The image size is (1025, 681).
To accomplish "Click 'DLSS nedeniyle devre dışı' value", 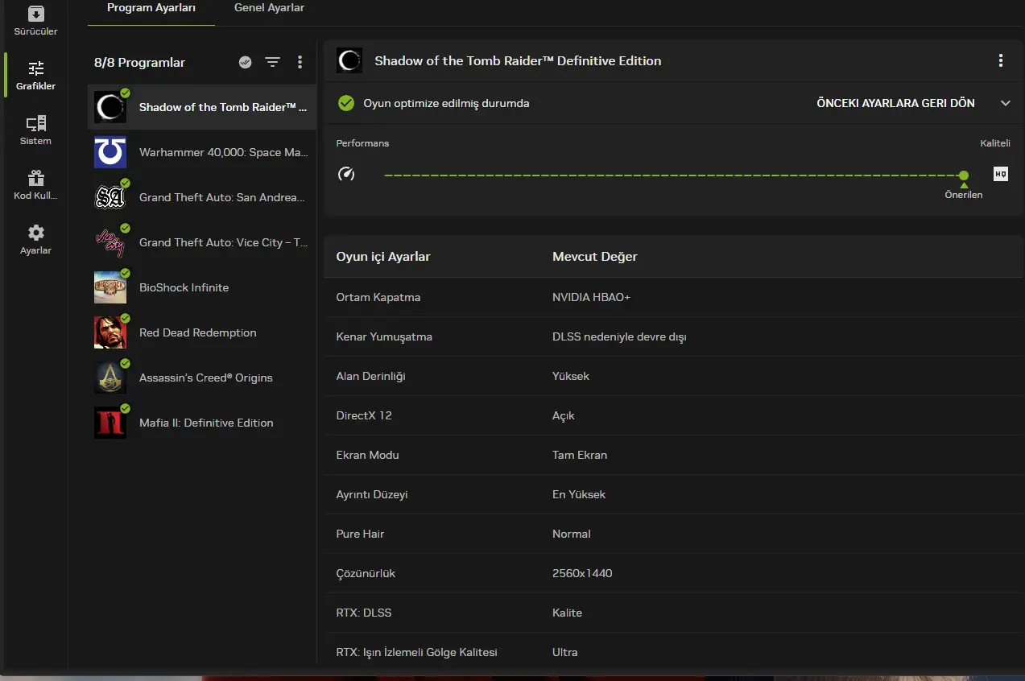I will pyautogui.click(x=619, y=336).
